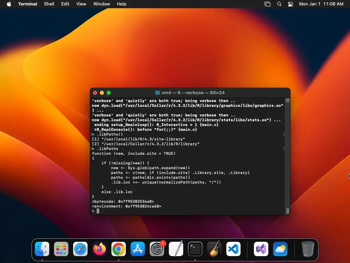Screen dimensions: 350x263
Task: Click the environment address line
Action: click(x=126, y=206)
